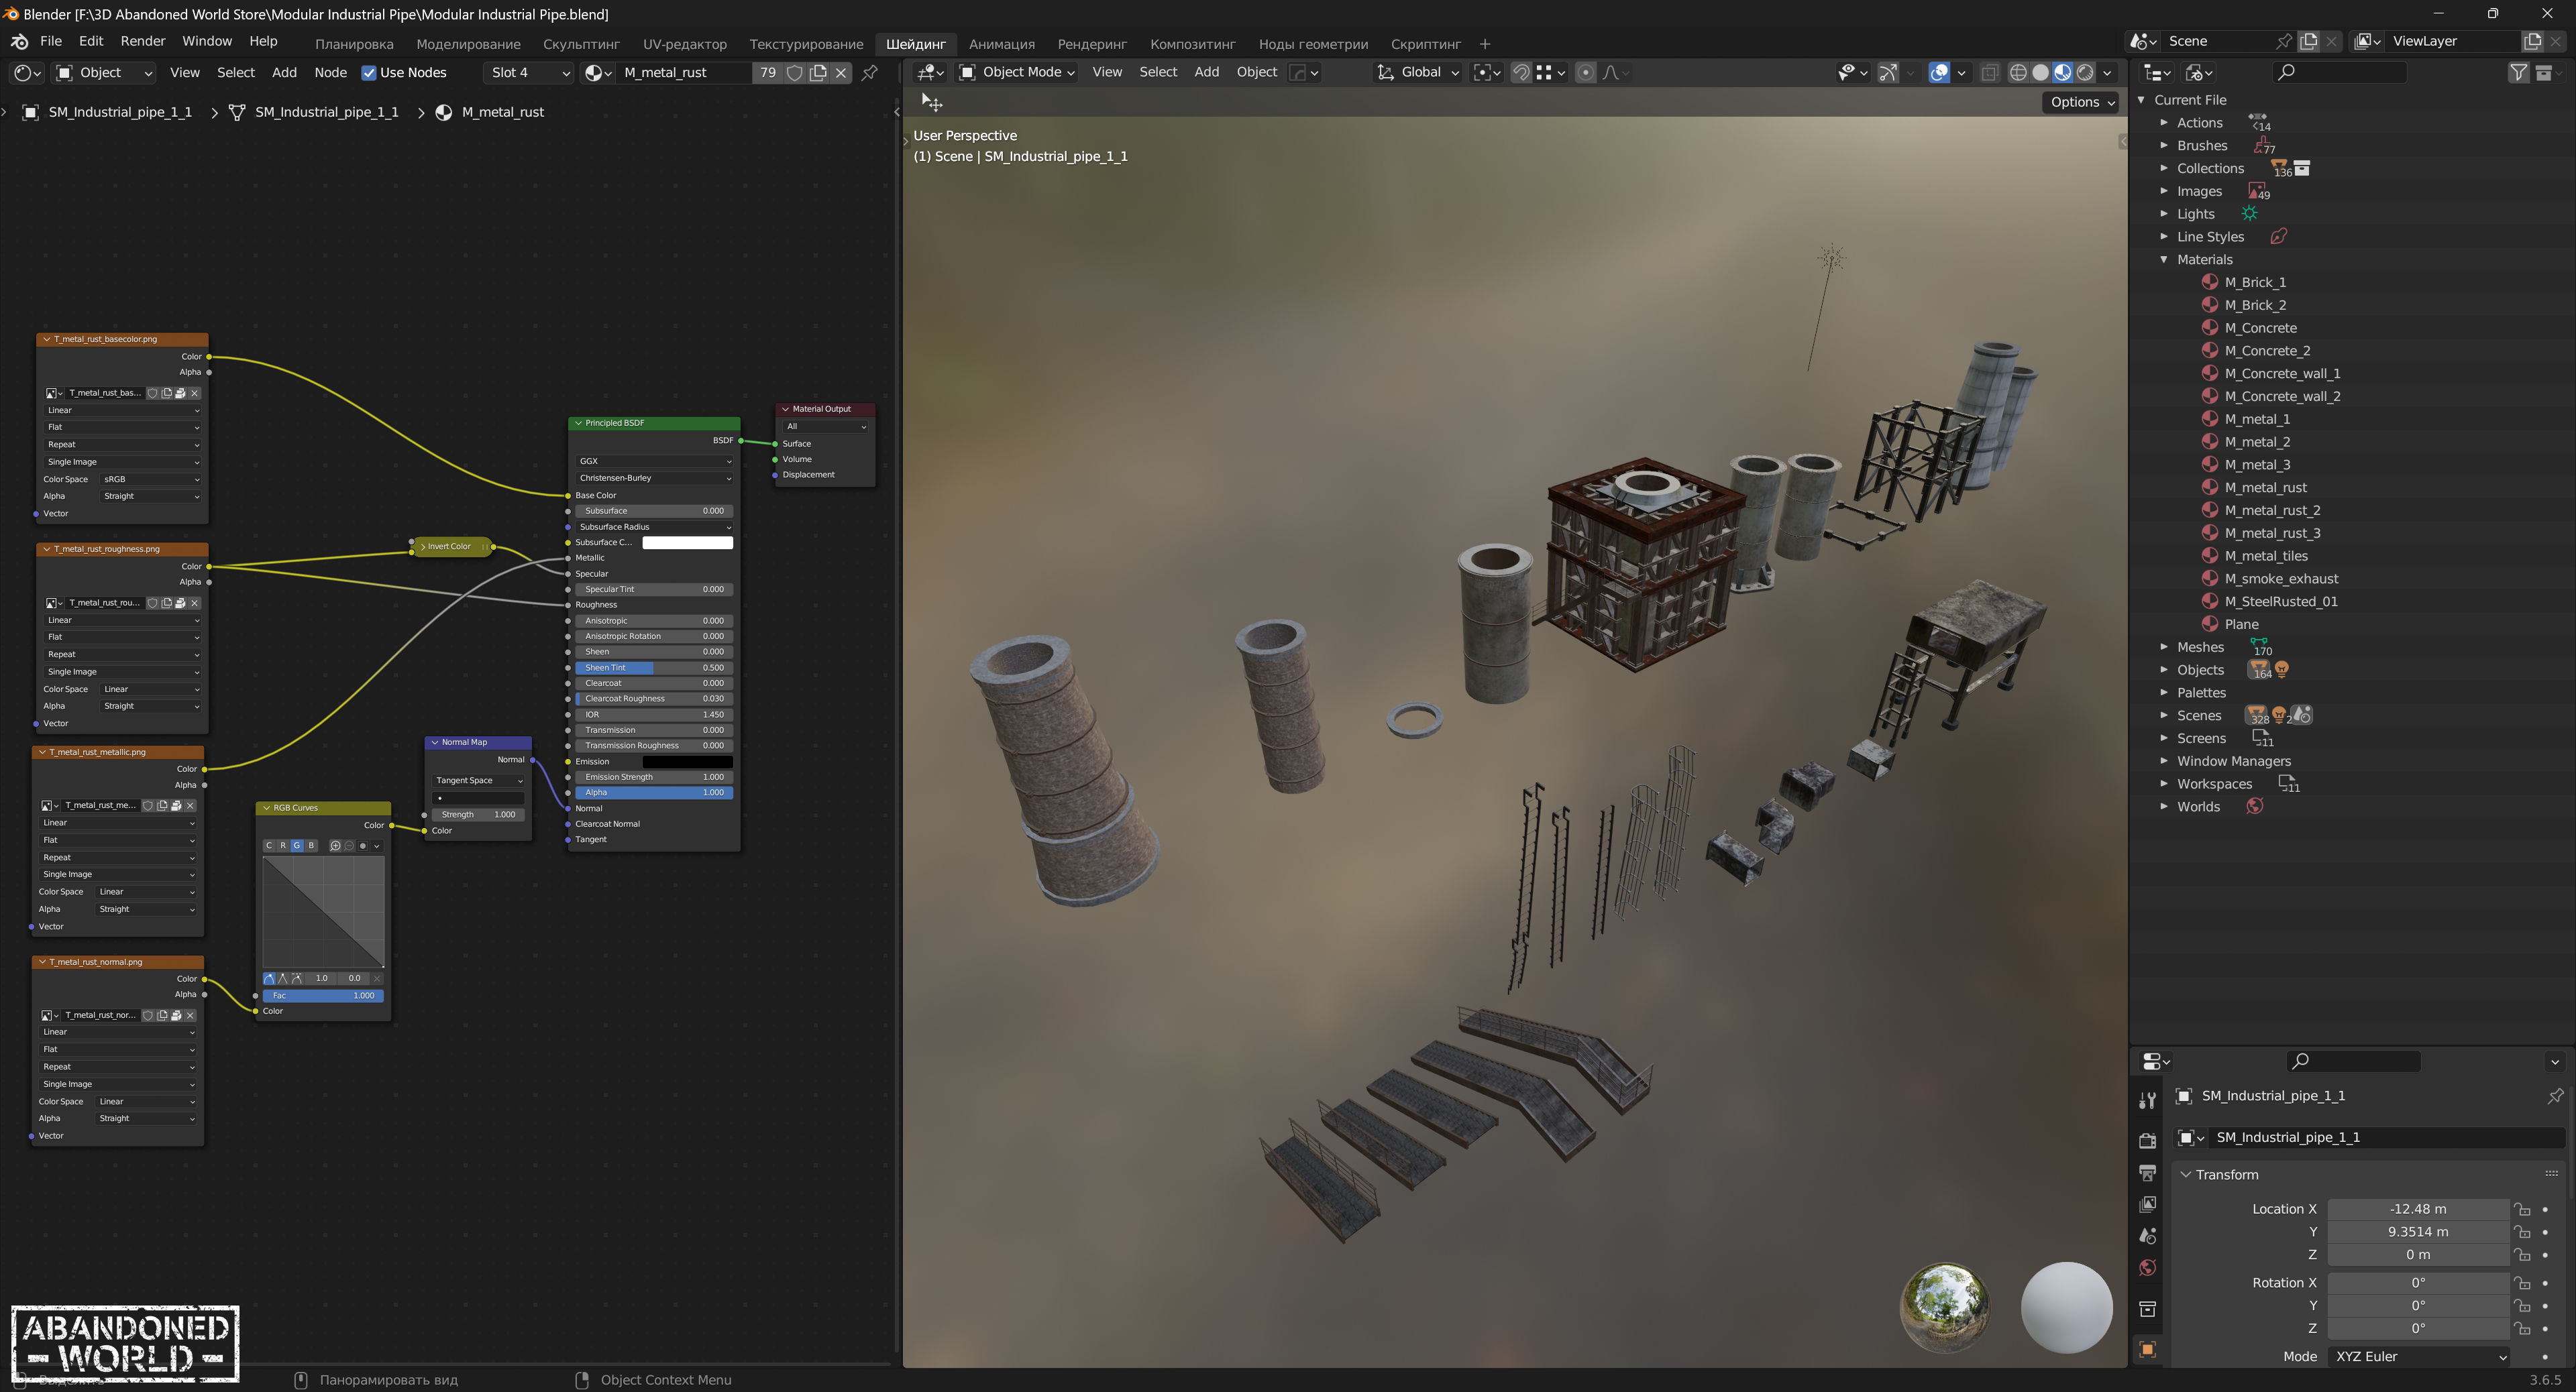The width and height of the screenshot is (2576, 1392).
Task: Open the image browse icon in T_metal_rust_basecolor node
Action: click(54, 394)
